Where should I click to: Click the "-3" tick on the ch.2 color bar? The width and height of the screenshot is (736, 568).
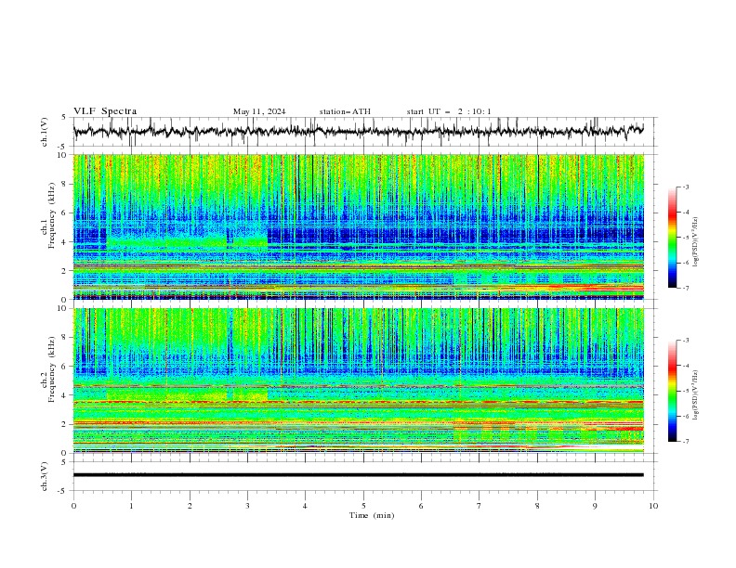(x=685, y=341)
